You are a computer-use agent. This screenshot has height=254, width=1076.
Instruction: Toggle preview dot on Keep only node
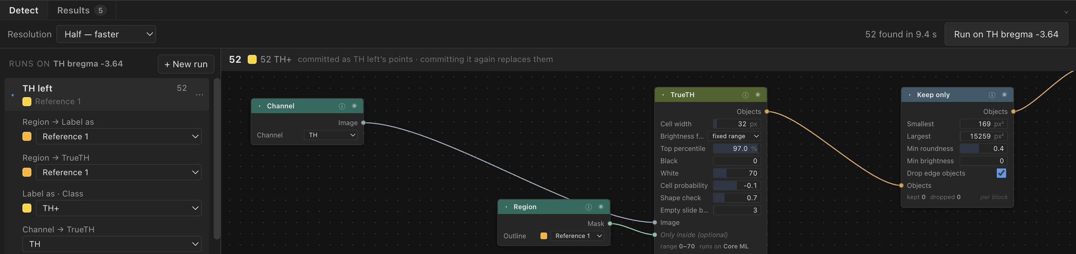[x=1004, y=95]
